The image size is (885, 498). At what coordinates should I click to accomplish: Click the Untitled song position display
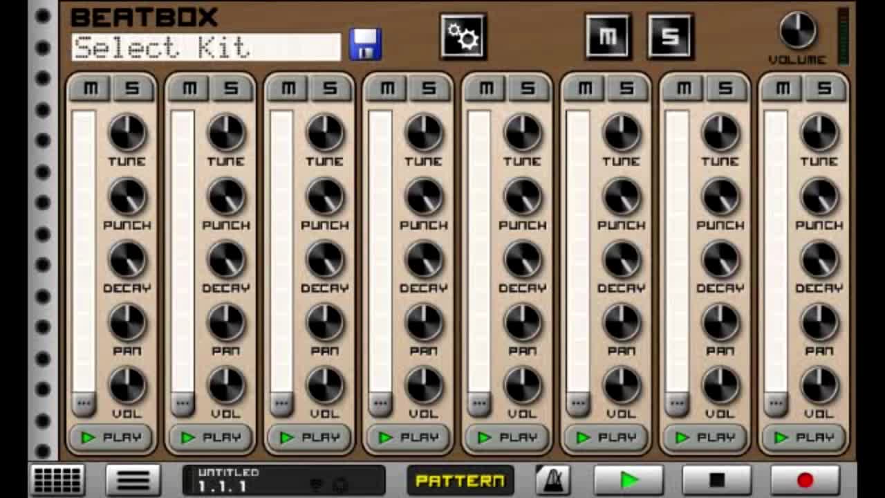[284, 480]
